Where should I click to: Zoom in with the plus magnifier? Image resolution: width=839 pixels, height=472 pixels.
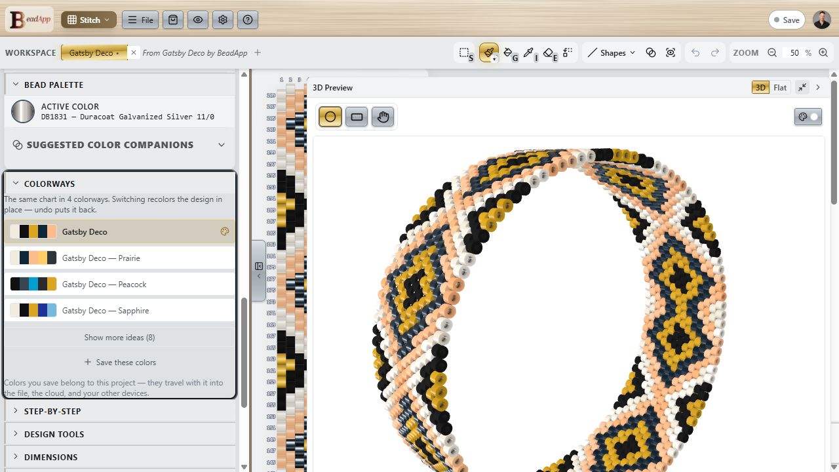coord(823,52)
